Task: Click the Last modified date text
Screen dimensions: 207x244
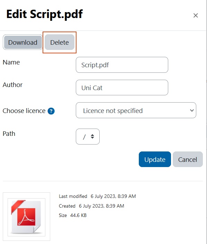Action: tap(113, 196)
